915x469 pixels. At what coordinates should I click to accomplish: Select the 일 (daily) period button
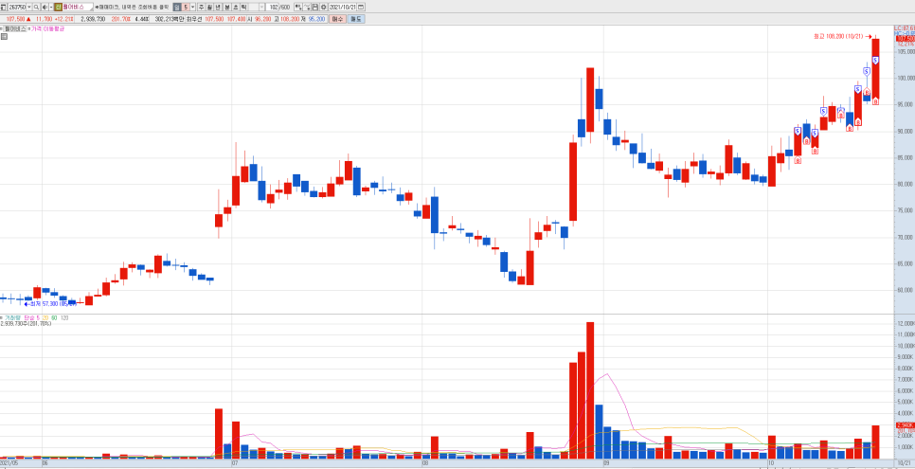click(176, 7)
